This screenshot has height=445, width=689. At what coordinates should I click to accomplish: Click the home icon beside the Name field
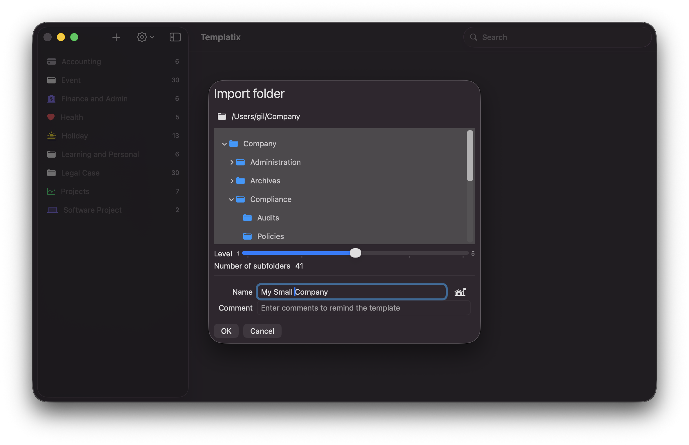pos(460,292)
